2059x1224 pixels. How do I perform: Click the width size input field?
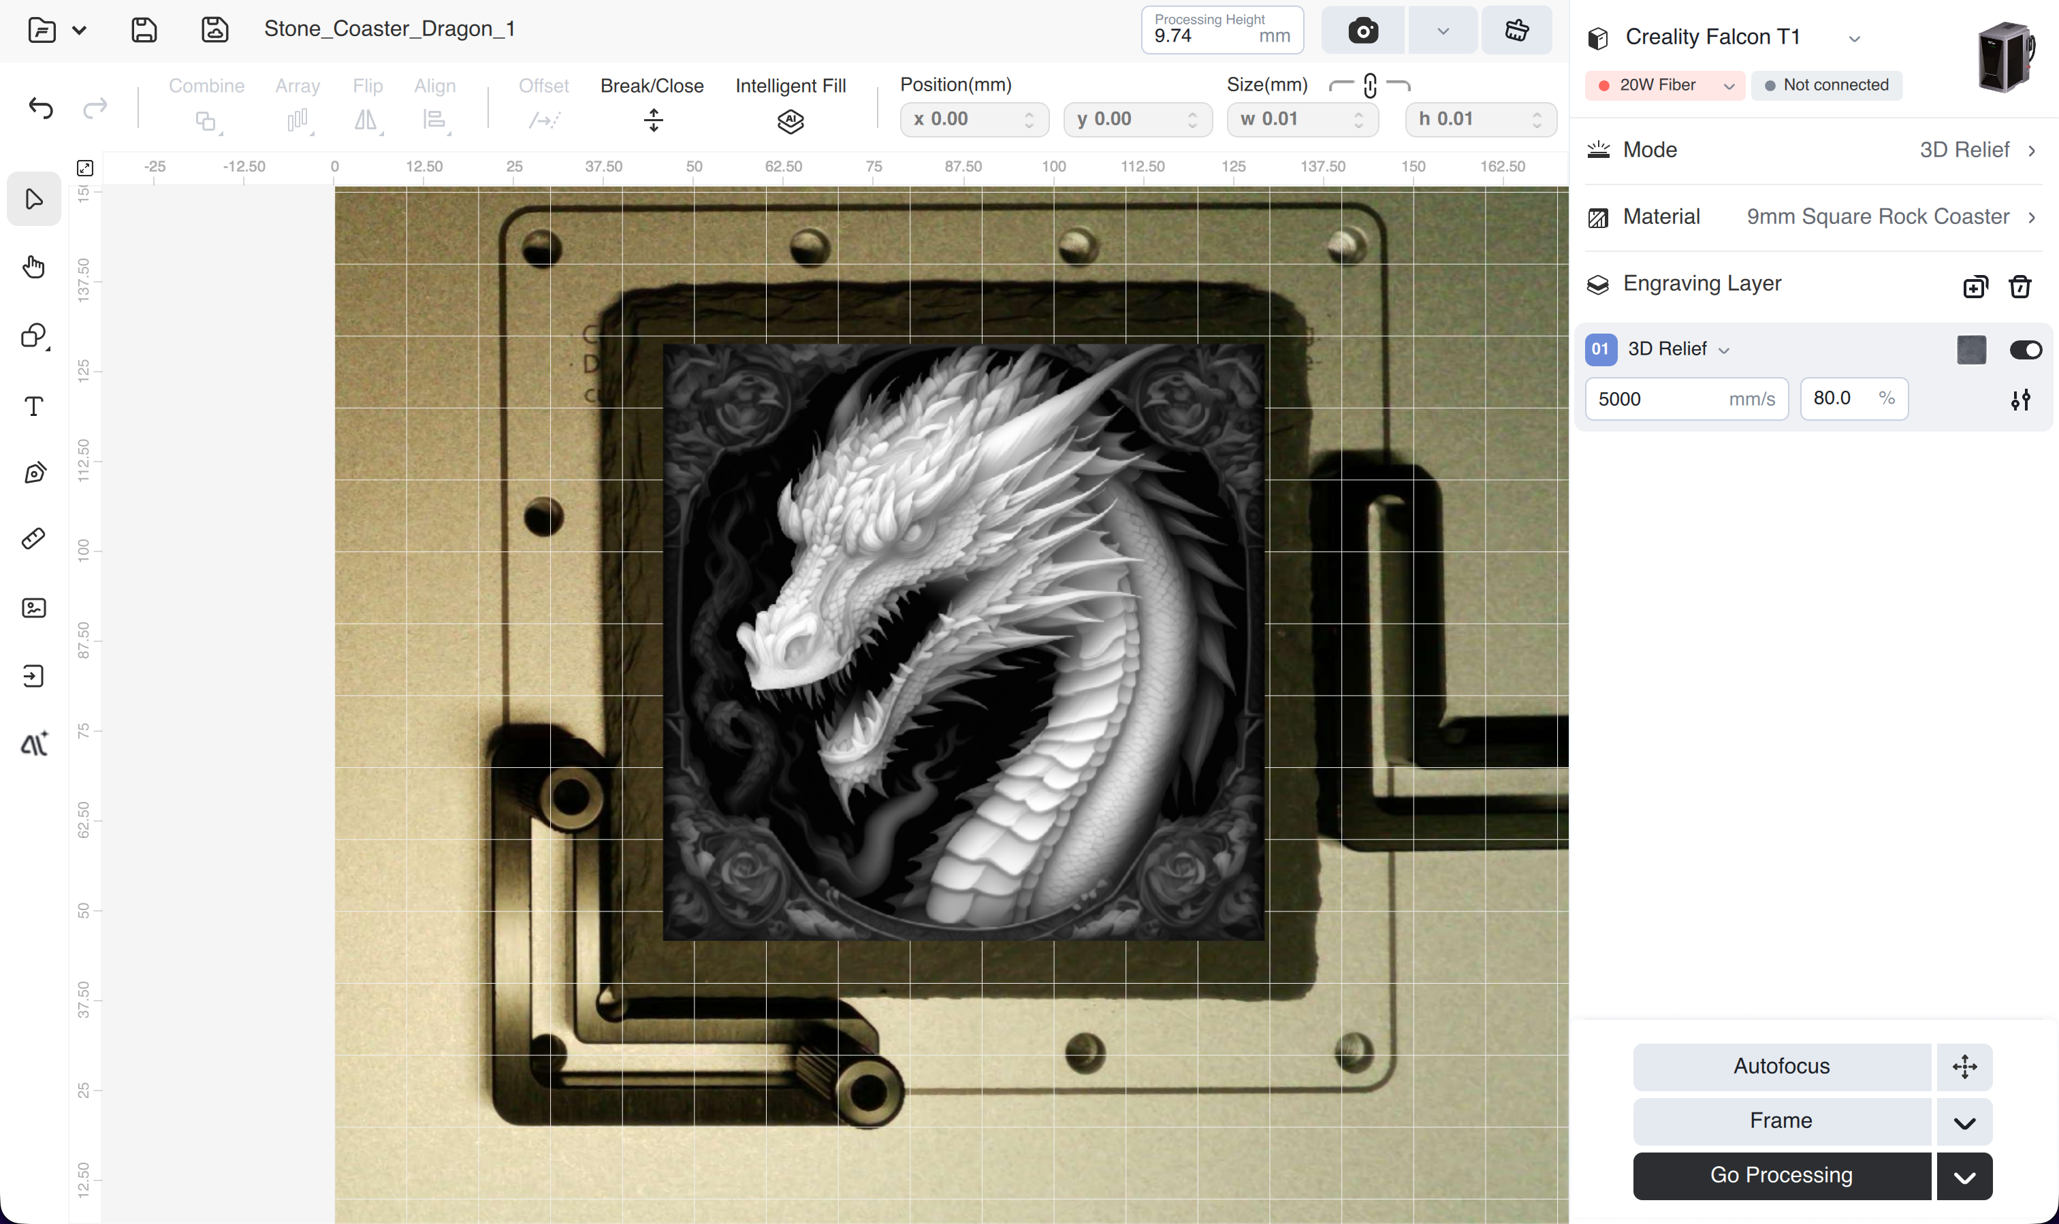click(1303, 120)
